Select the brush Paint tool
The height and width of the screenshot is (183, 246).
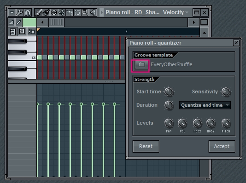click(46, 12)
